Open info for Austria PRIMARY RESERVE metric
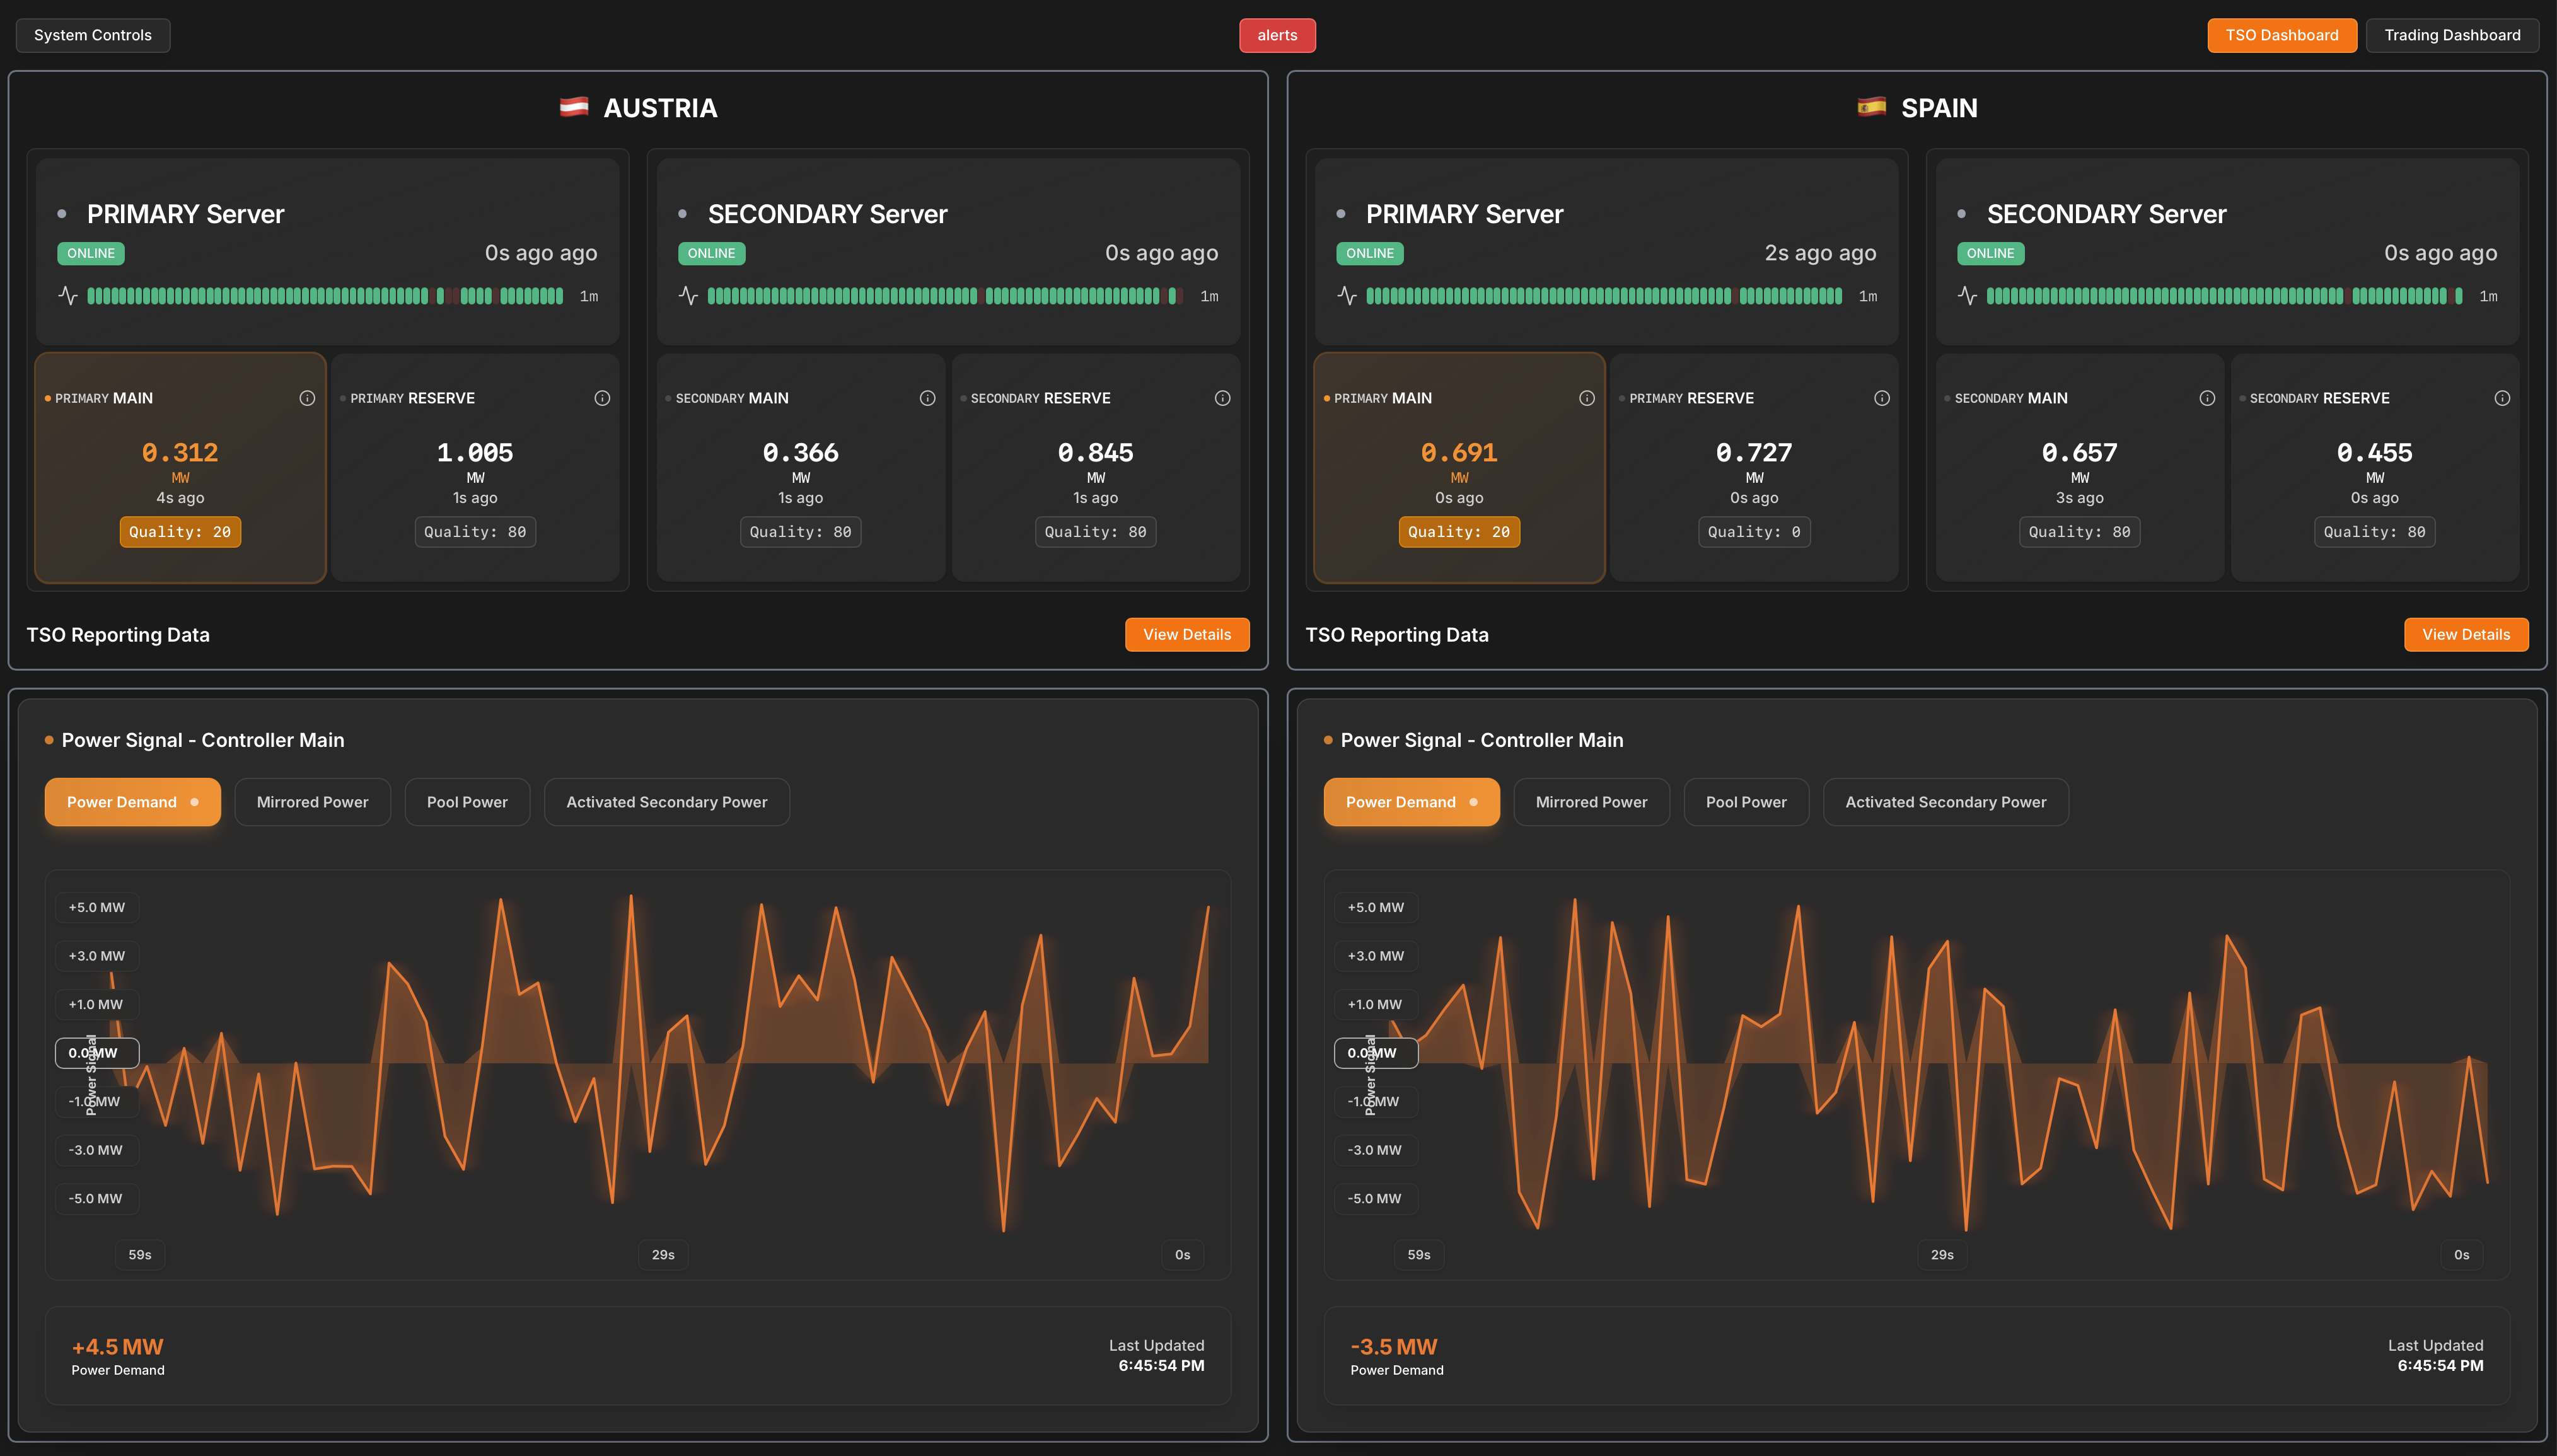This screenshot has height=1456, width=2557. (x=602, y=397)
